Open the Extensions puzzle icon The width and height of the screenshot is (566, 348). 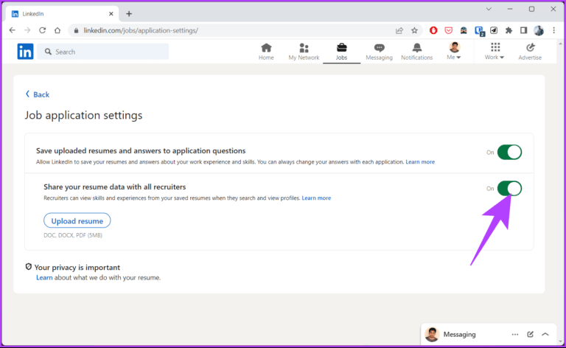point(509,31)
